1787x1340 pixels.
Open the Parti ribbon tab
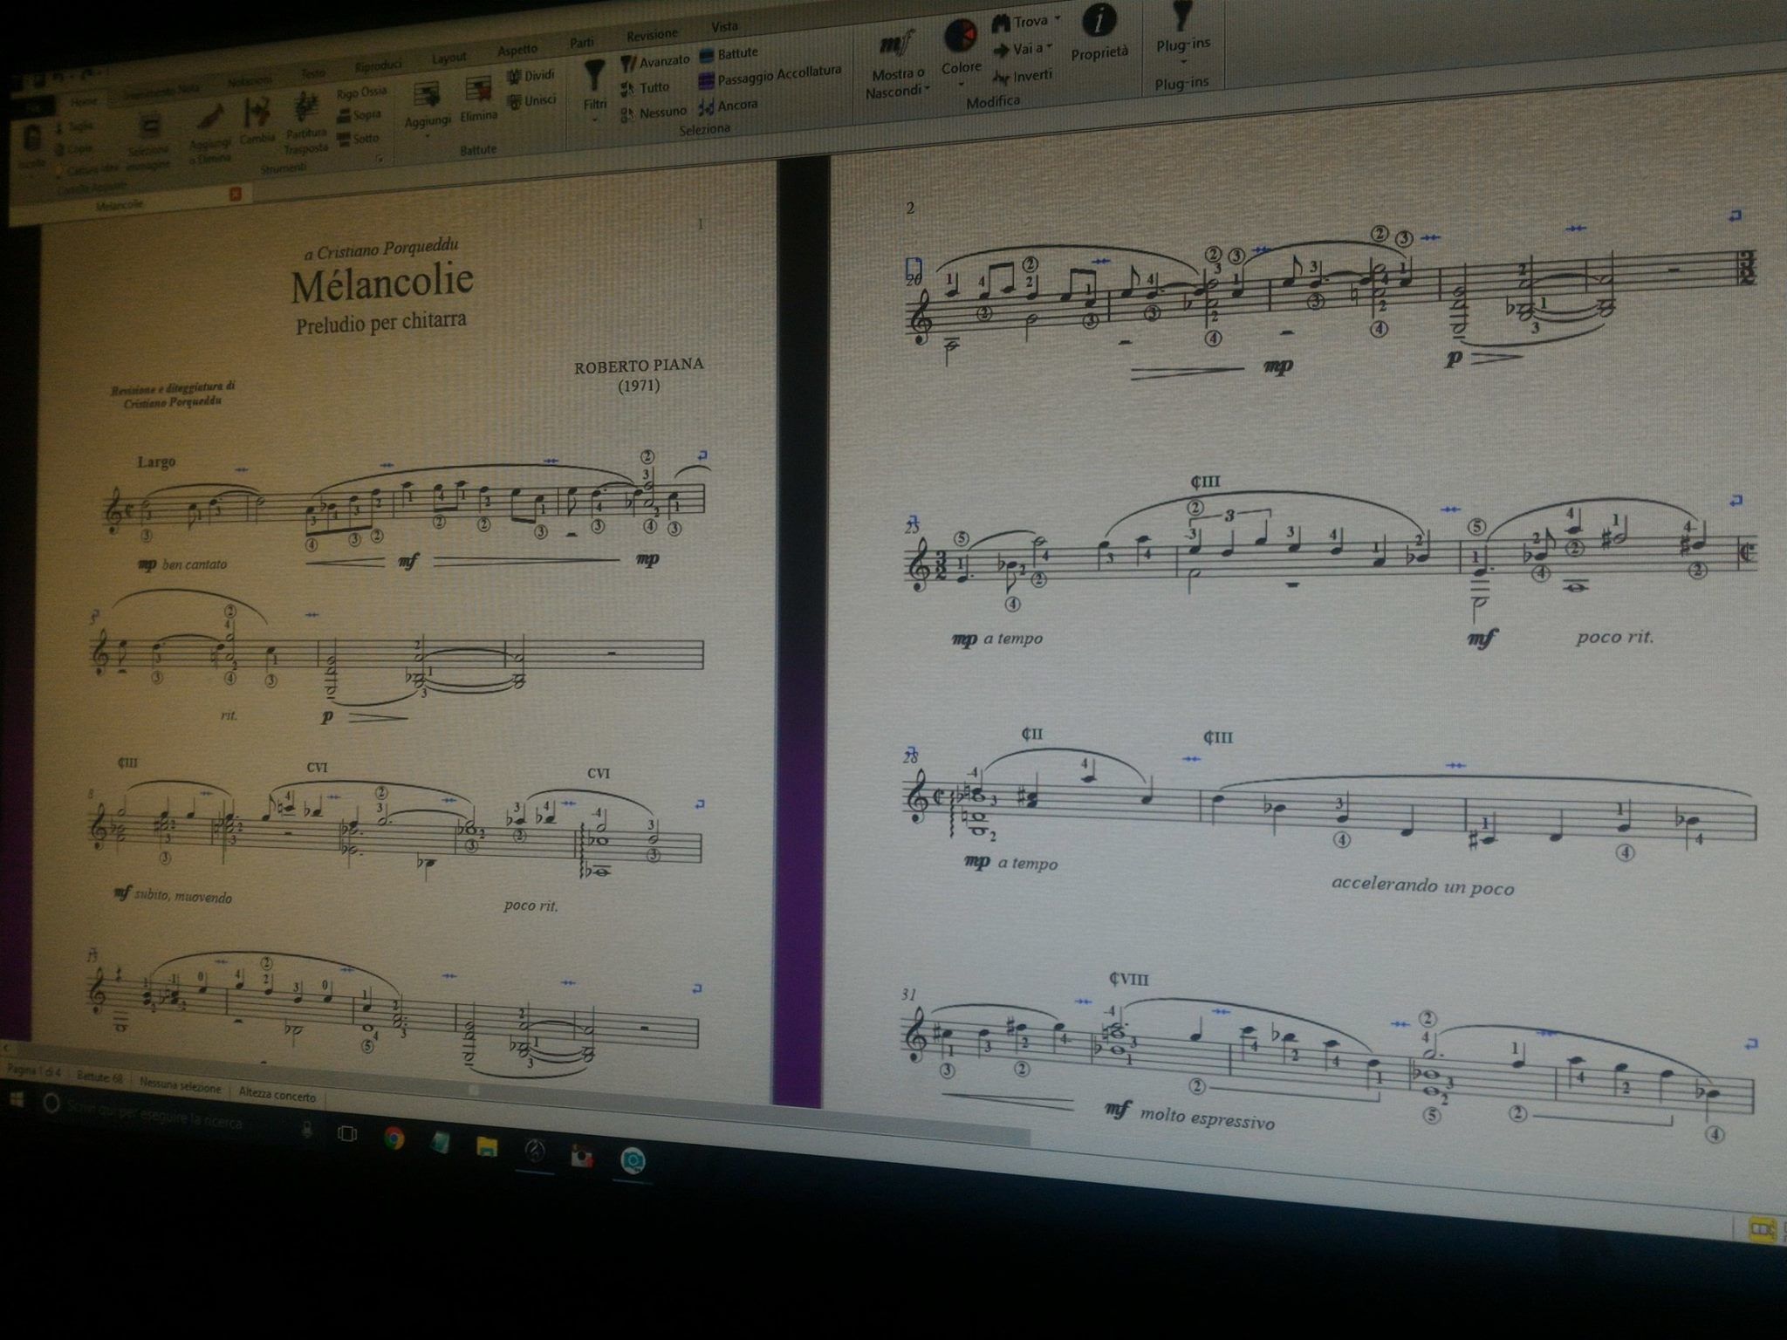(x=582, y=43)
